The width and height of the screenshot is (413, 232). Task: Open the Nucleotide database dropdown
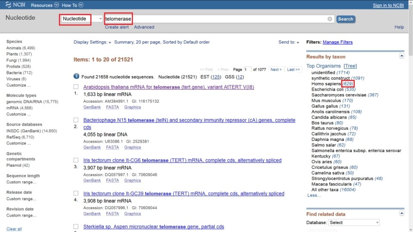(82, 18)
